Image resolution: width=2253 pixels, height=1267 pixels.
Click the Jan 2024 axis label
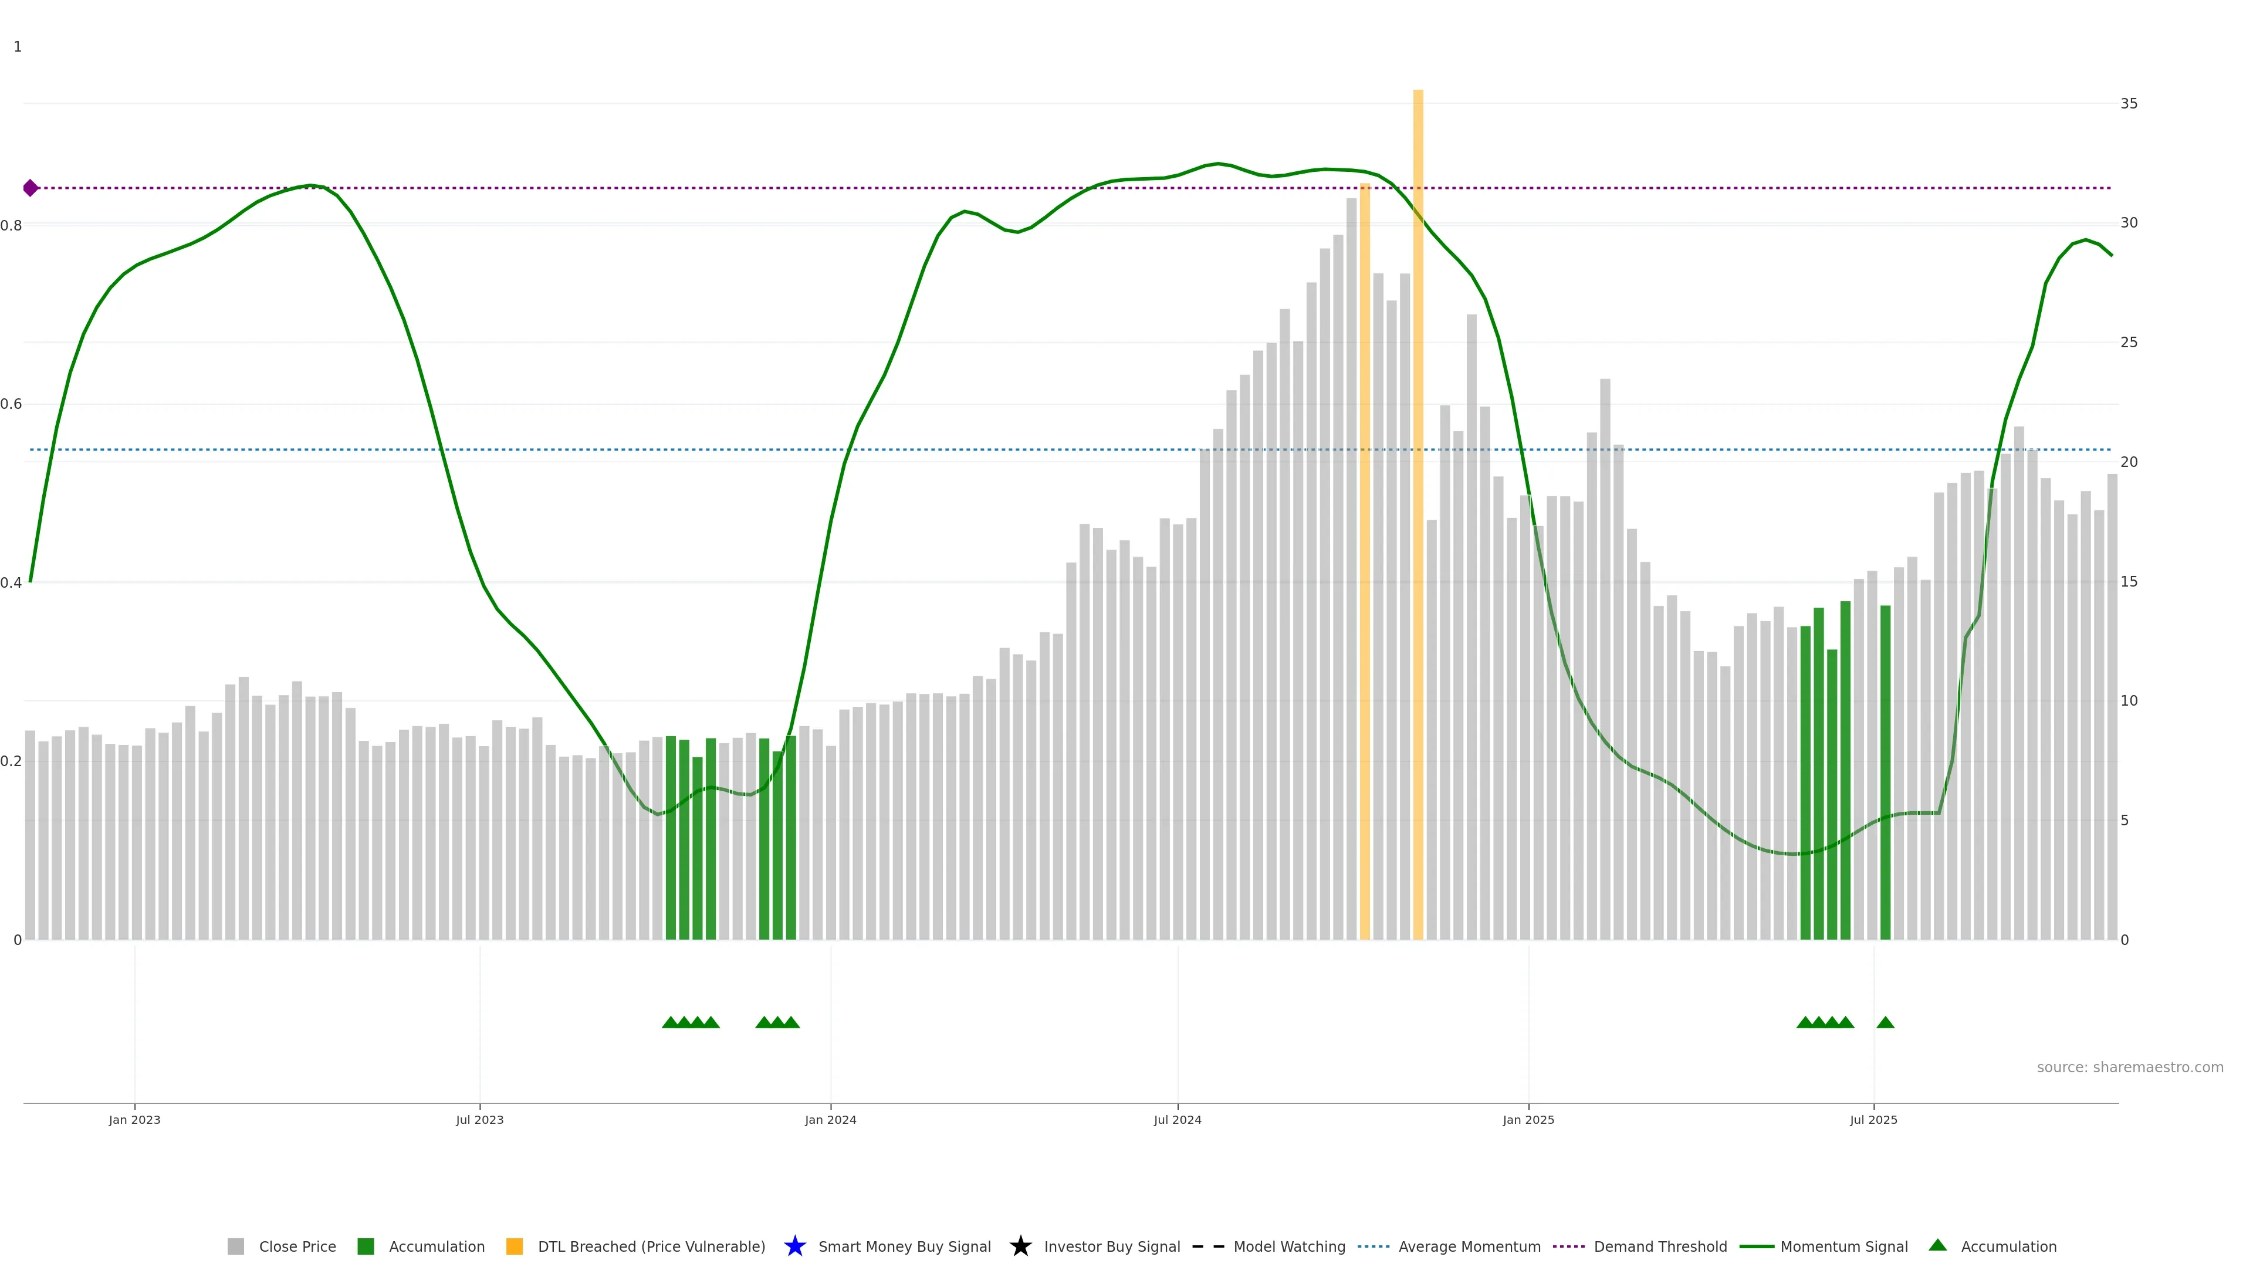pyautogui.click(x=830, y=1119)
